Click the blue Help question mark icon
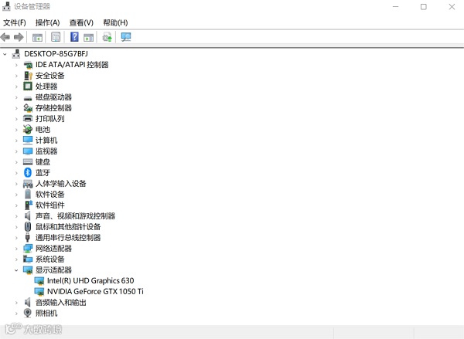The height and width of the screenshot is (339, 464). [74, 37]
